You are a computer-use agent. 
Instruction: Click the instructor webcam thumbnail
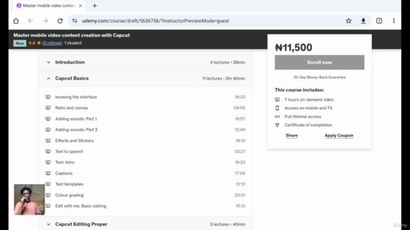coord(29,199)
